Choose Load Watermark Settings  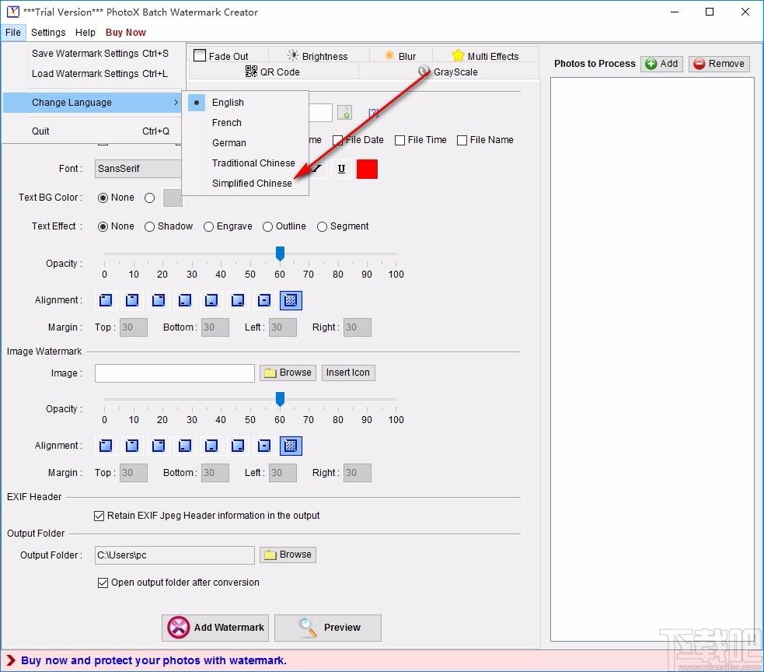click(92, 74)
